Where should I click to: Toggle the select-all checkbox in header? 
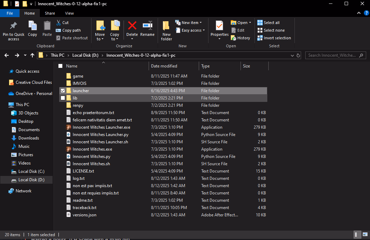tap(61, 66)
